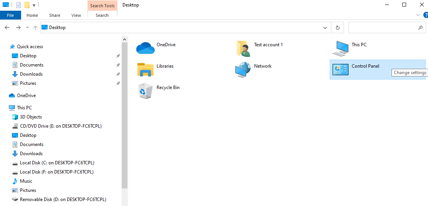Select 3D Objects in the navigation tree
The width and height of the screenshot is (428, 206).
[31, 117]
